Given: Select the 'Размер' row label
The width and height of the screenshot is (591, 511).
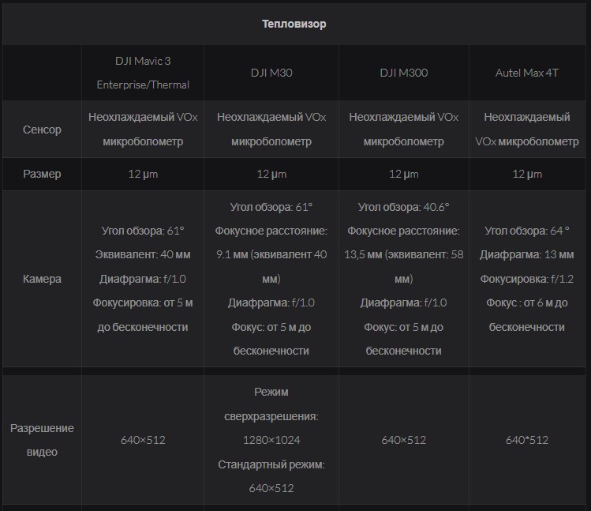Looking at the screenshot, I should coord(42,174).
